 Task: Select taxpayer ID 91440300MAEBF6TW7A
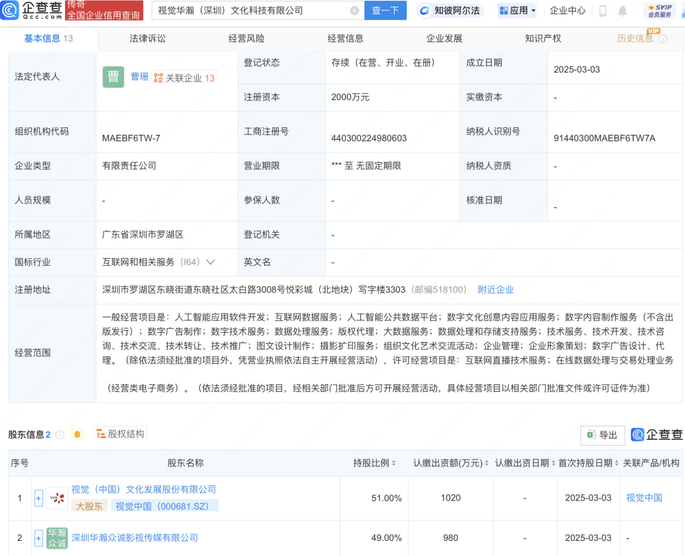click(x=605, y=138)
